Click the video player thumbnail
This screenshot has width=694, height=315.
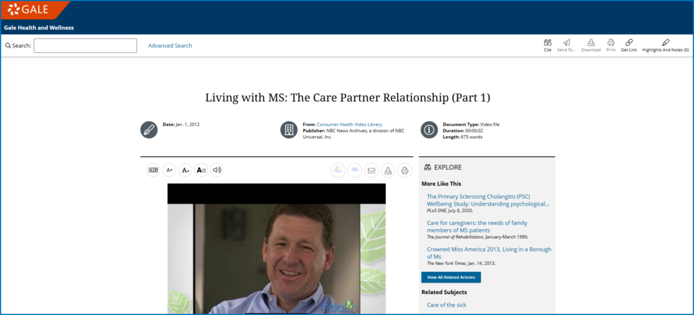coord(277,250)
